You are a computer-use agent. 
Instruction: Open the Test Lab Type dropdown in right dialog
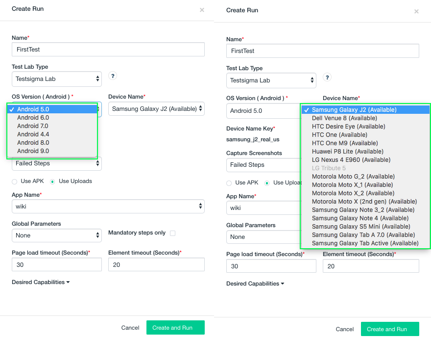[271, 80]
